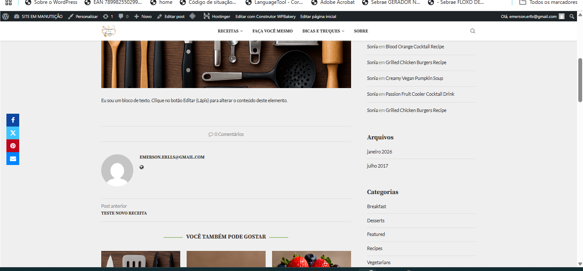Expand the Receitas navigation dropdown

[230, 31]
